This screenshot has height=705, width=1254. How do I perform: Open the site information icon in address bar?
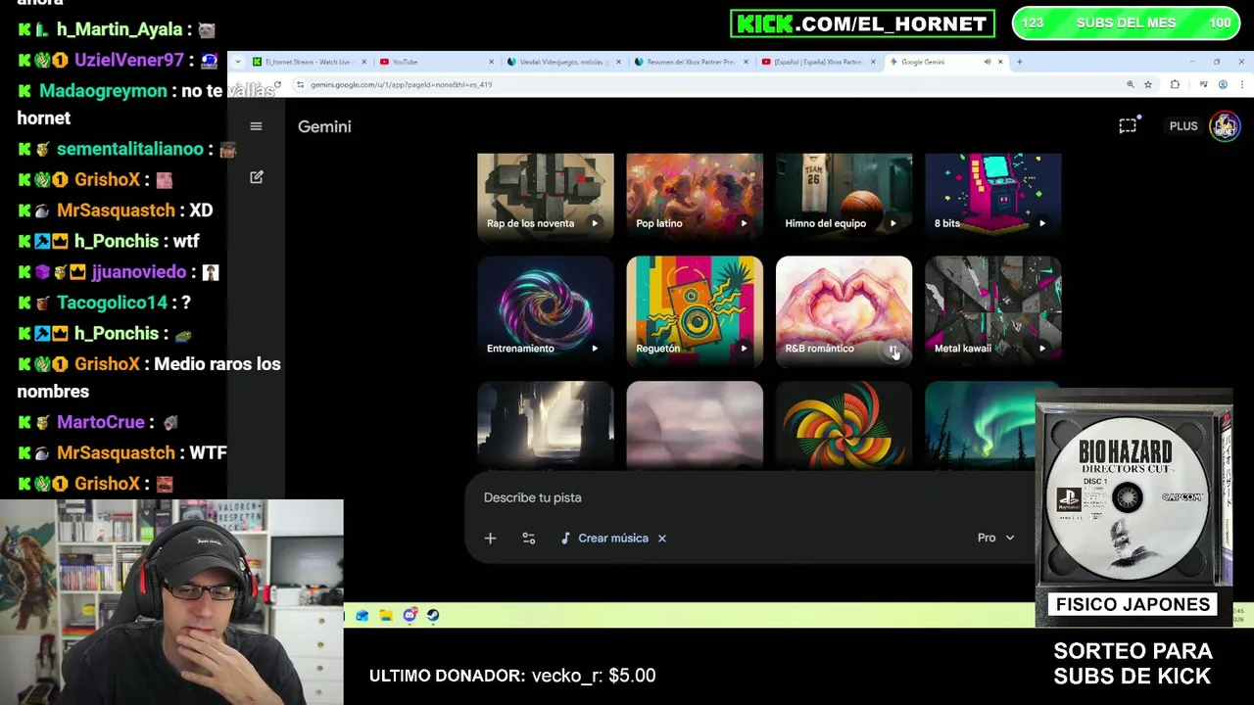[300, 84]
